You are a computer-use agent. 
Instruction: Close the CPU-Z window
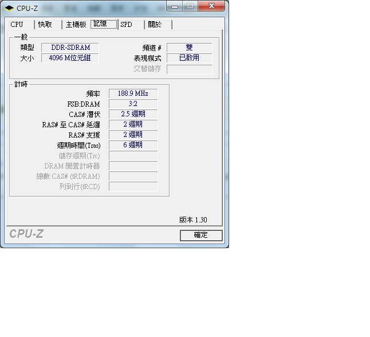pyautogui.click(x=211, y=6)
